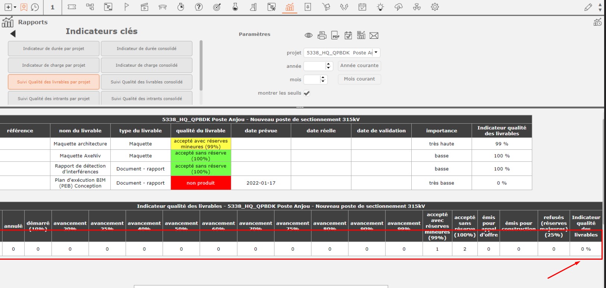Open the stopwatch timer icon
Viewport: 606px width, 288px height.
coord(181,7)
